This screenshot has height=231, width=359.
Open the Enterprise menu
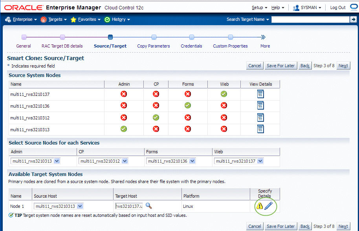25,20
